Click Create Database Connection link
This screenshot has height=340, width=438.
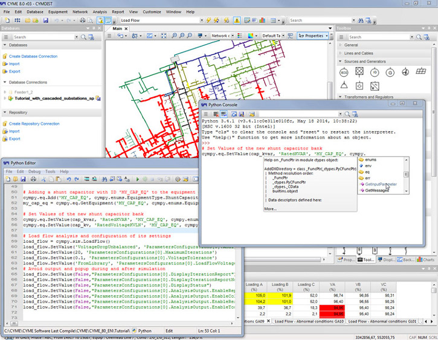[x=33, y=56]
